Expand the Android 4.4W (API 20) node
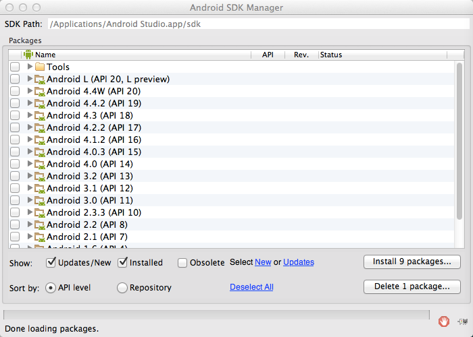 tap(30, 90)
